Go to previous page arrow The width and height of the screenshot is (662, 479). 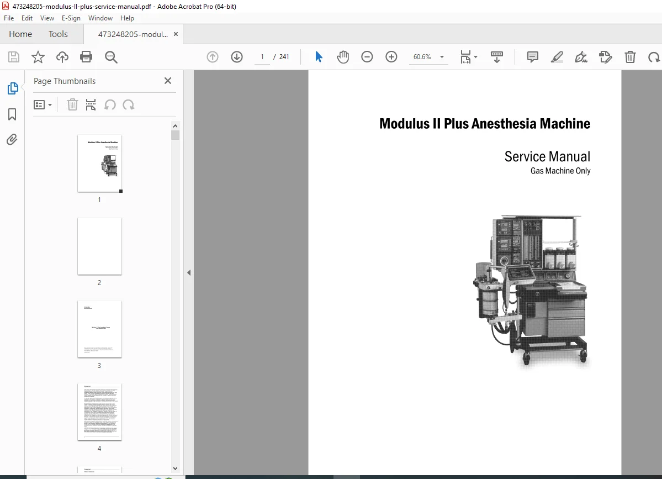pyautogui.click(x=213, y=56)
